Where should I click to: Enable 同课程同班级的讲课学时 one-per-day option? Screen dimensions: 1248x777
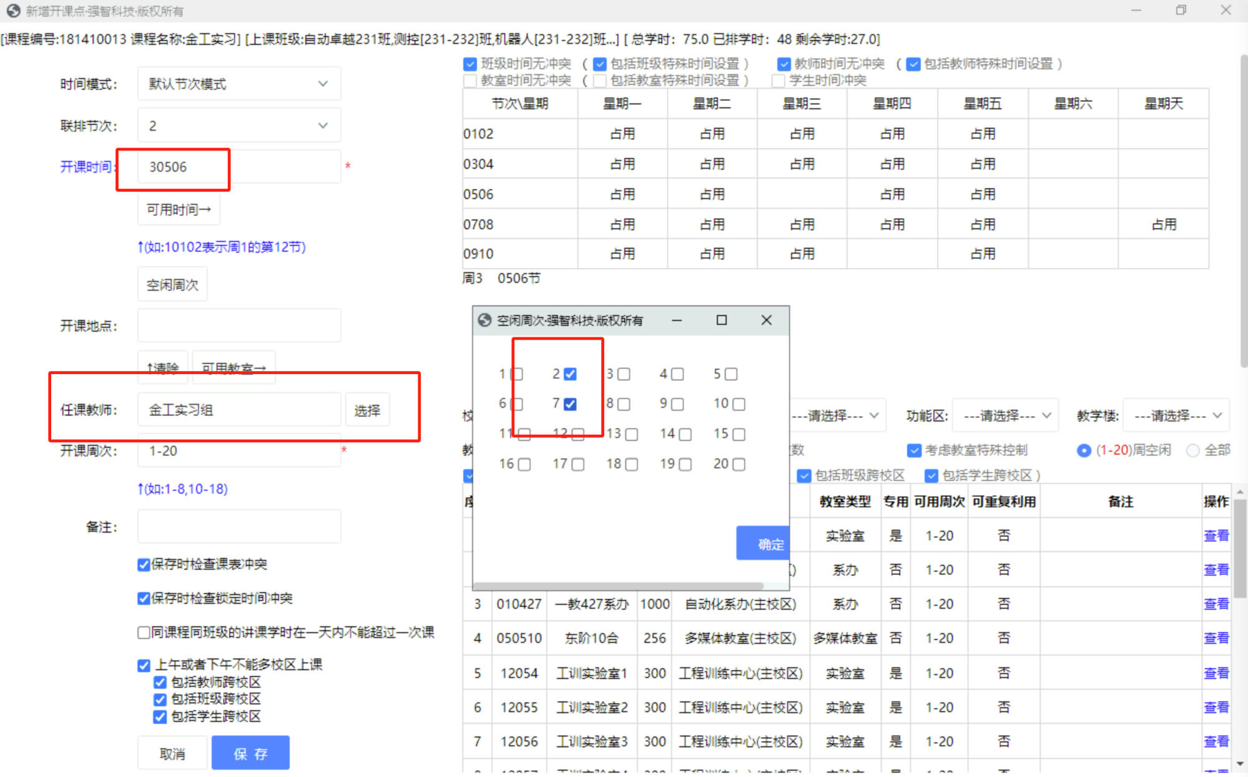(144, 633)
